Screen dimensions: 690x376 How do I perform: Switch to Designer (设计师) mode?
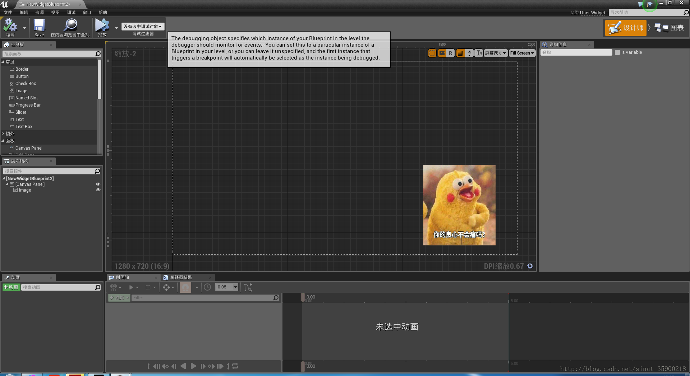click(x=626, y=28)
